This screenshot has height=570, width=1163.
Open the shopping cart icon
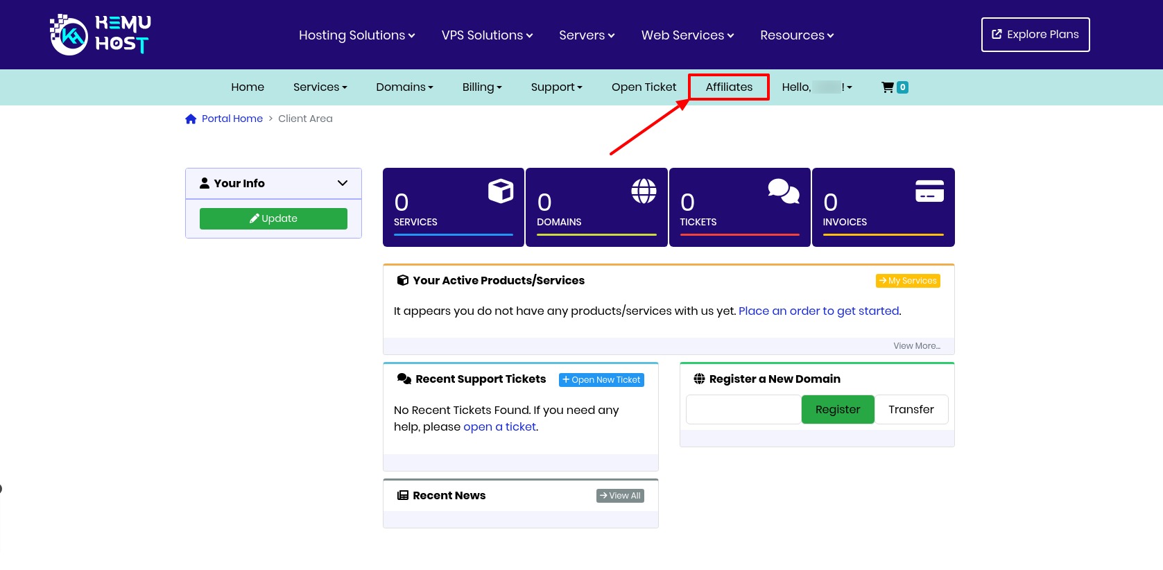(x=887, y=87)
